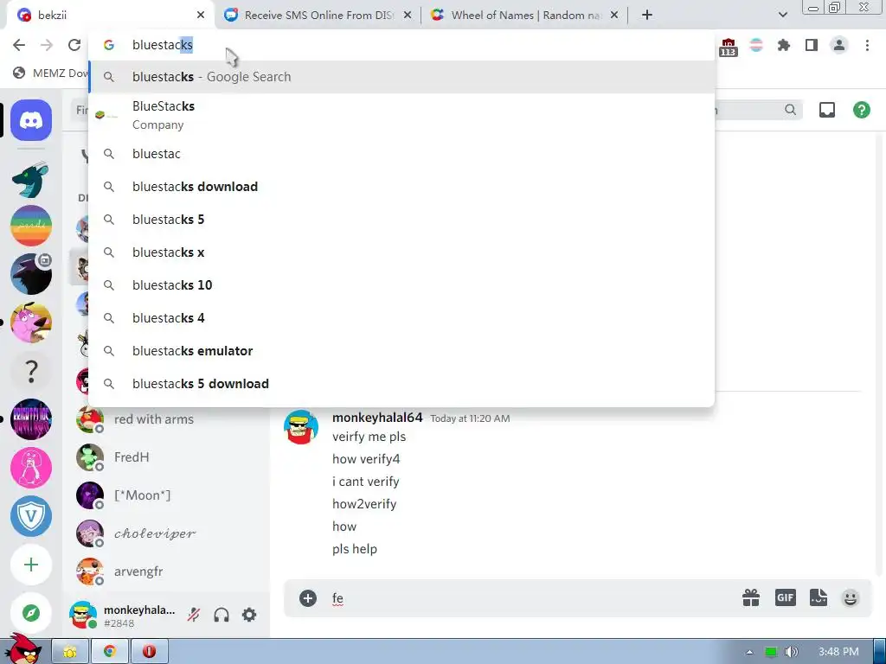The image size is (886, 664).
Task: Select the bluestacks 5 suggestion
Action: point(401,219)
